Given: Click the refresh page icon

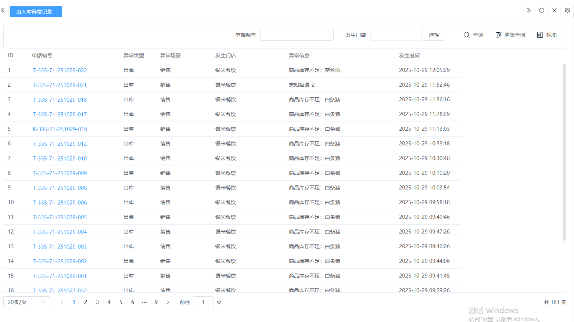Looking at the screenshot, I should click(541, 11).
